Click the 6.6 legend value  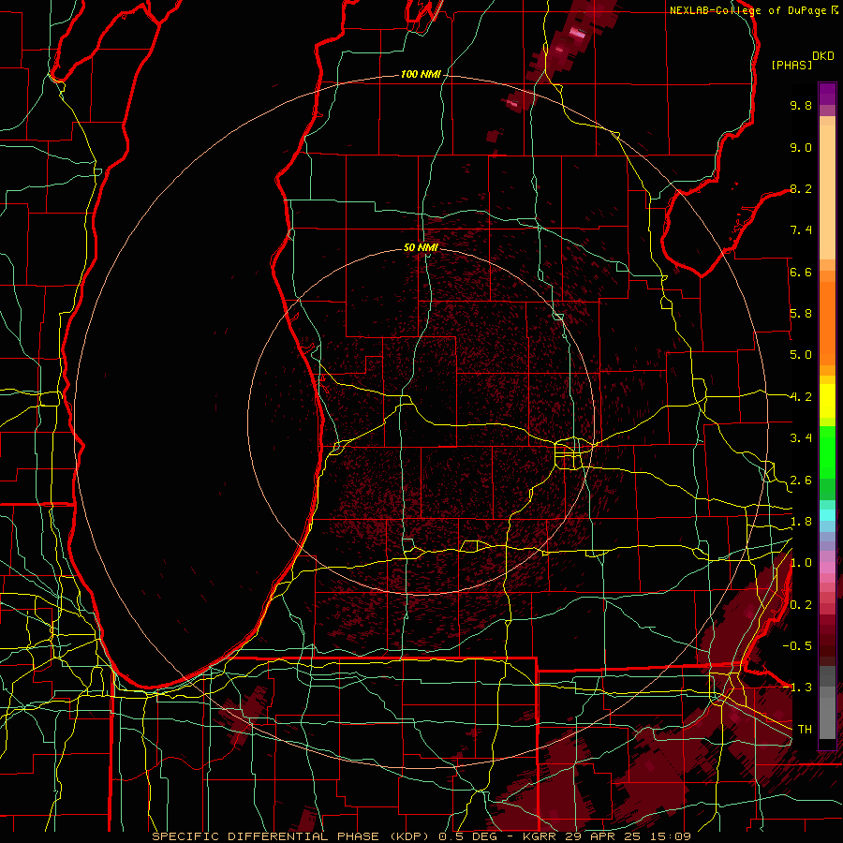(x=801, y=272)
